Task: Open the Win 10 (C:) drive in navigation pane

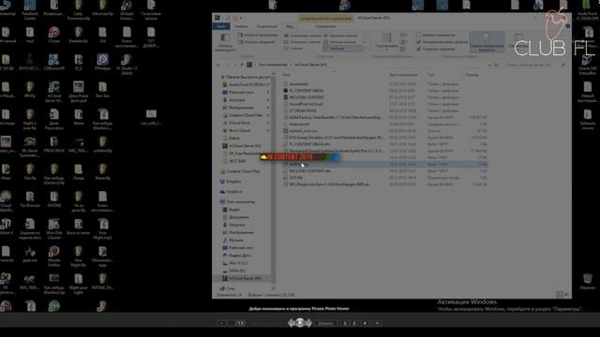Action: click(238, 263)
